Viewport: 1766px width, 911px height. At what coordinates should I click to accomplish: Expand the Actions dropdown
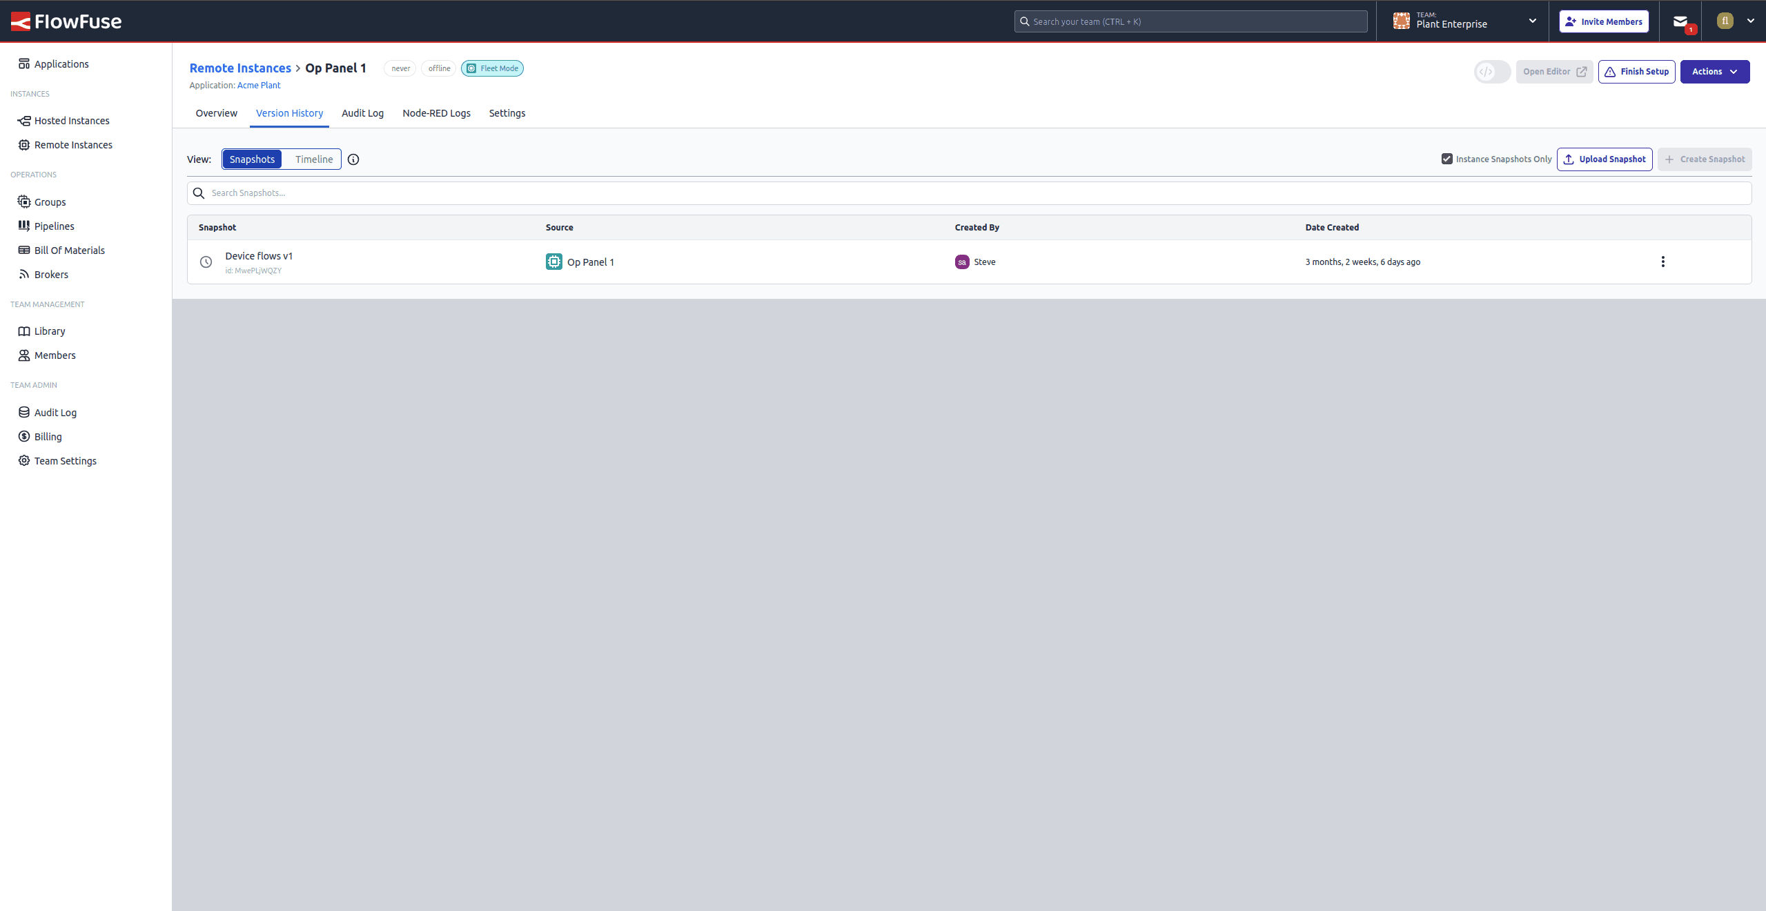[x=1714, y=72]
